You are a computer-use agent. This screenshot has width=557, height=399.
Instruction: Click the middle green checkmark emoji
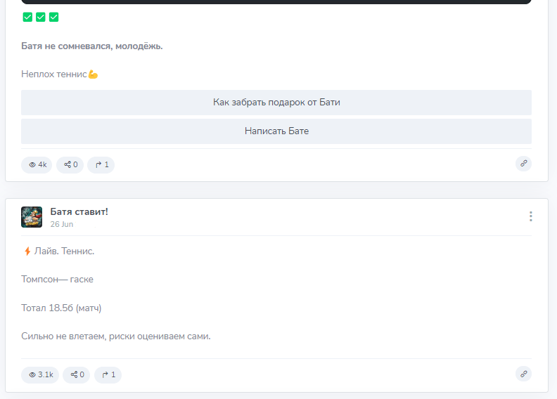(x=41, y=17)
